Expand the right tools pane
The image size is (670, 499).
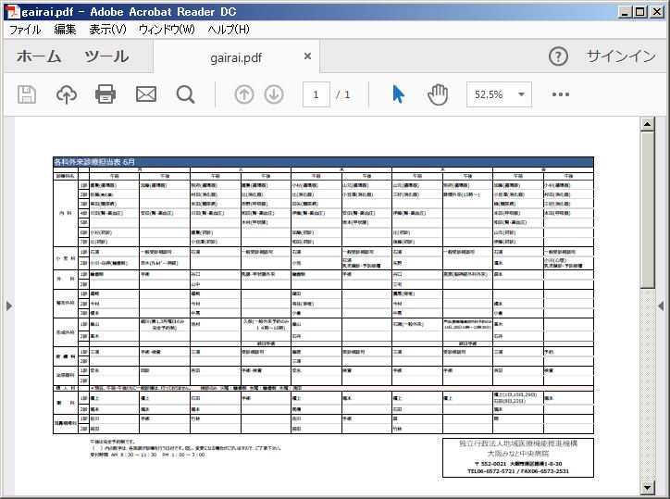[661, 306]
